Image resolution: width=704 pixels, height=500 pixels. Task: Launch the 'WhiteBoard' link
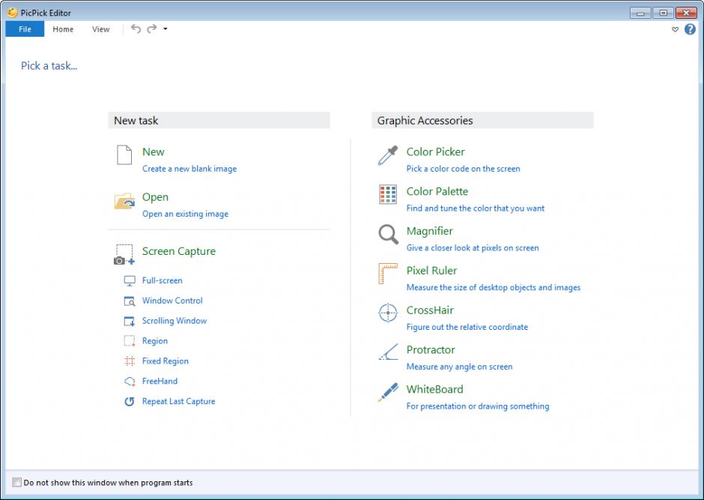(434, 389)
